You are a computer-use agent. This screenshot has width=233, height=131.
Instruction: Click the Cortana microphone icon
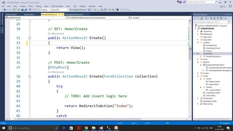pos(56,128)
